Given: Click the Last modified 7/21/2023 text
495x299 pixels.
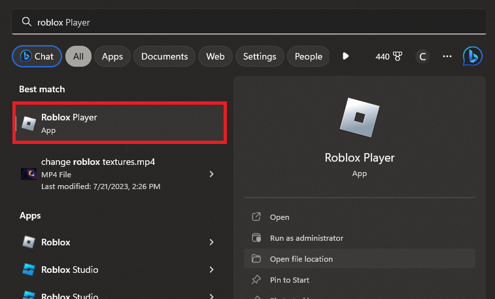Looking at the screenshot, I should 101,186.
